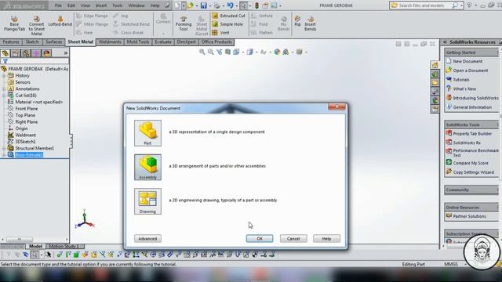Select Convert to Sheet Metal tool
The width and height of the screenshot is (502, 282).
pos(37,26)
